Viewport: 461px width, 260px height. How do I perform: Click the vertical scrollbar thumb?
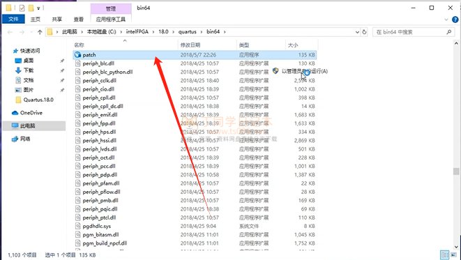click(456, 171)
